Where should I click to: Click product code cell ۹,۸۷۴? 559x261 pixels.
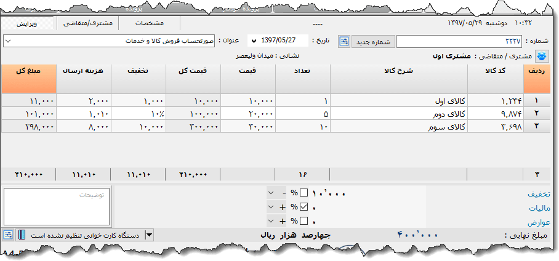[x=496, y=114]
